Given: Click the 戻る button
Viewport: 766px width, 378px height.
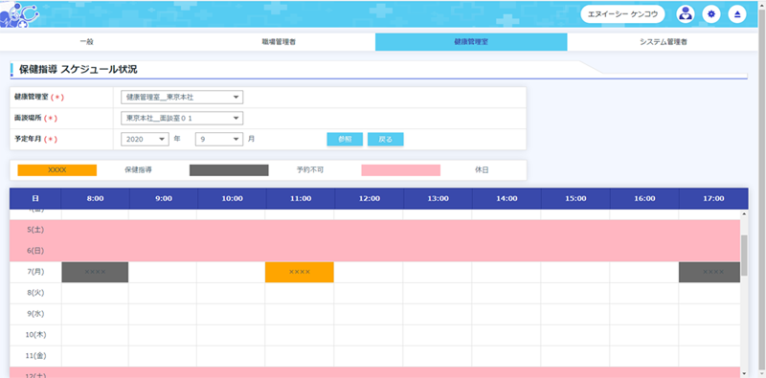Looking at the screenshot, I should [x=386, y=139].
